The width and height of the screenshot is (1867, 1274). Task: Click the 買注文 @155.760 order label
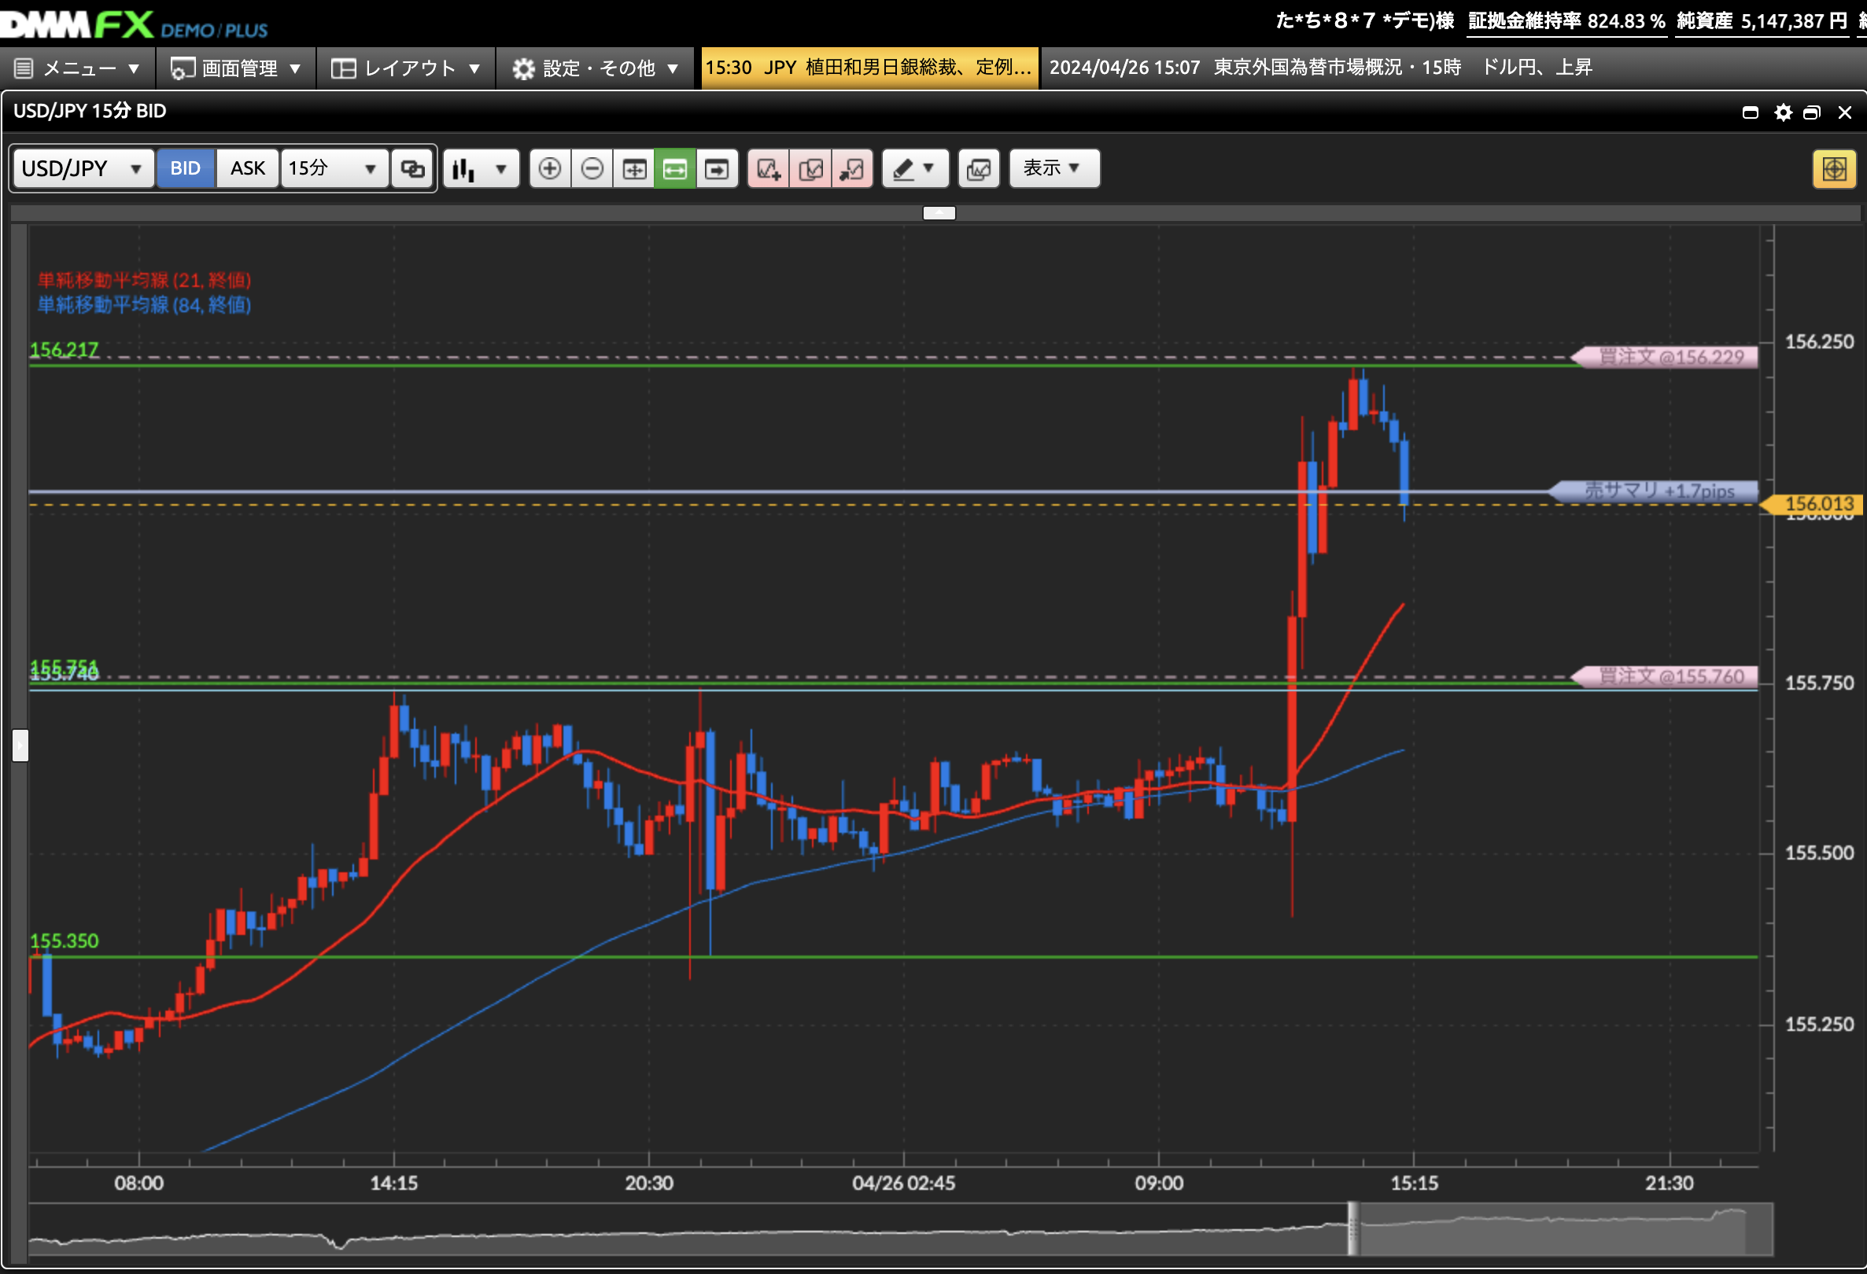coord(1665,677)
